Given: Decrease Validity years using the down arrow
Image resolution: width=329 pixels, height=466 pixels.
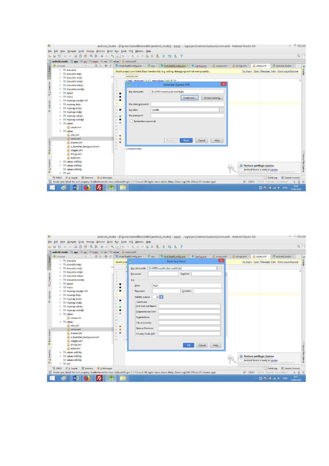Looking at the screenshot, I should tap(161, 298).
